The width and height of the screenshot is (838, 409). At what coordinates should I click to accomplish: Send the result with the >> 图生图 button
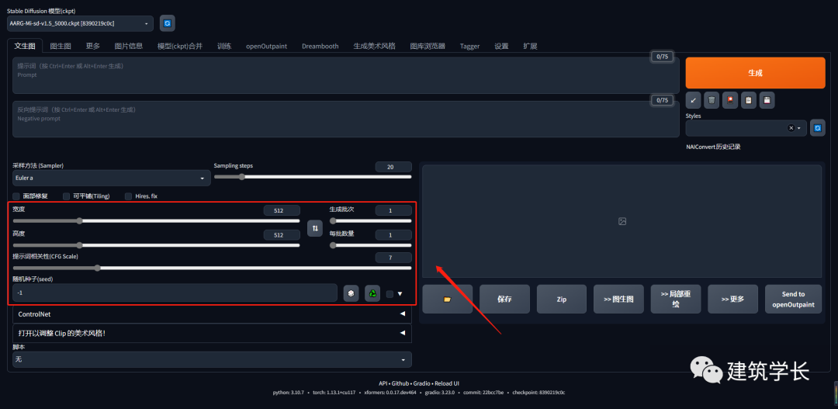tap(619, 299)
